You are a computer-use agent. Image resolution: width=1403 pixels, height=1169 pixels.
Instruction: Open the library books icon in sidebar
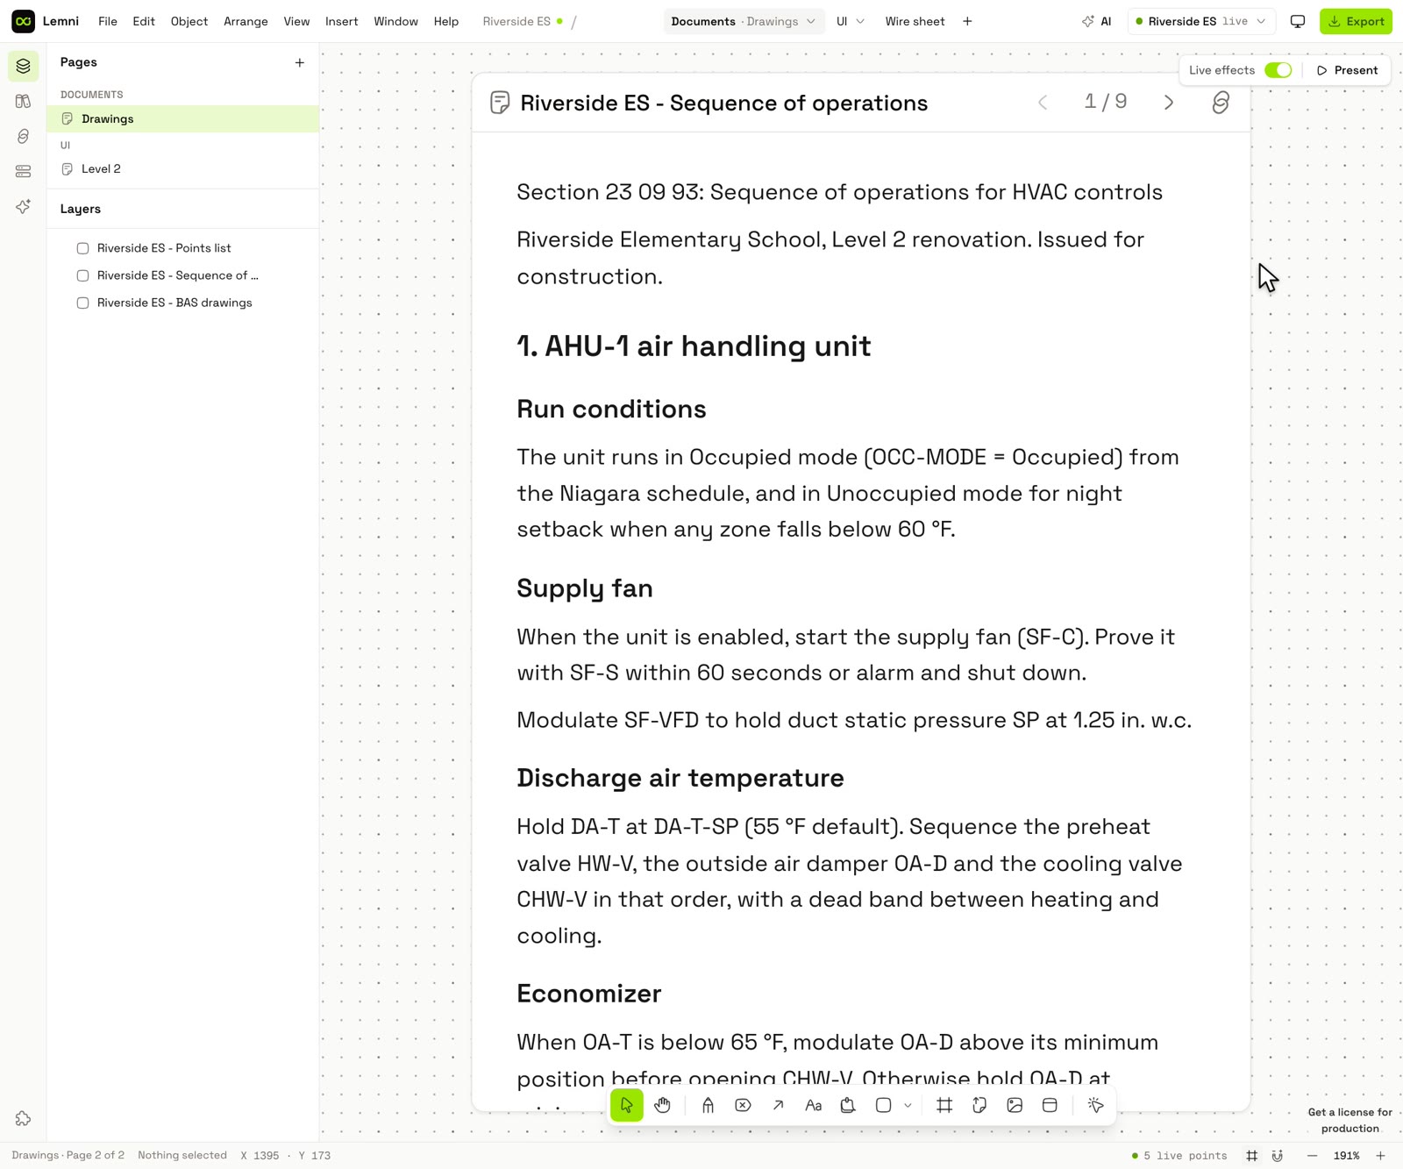coord(23,101)
